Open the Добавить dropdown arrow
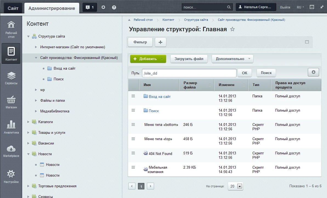327x198 pixels. (x=162, y=59)
